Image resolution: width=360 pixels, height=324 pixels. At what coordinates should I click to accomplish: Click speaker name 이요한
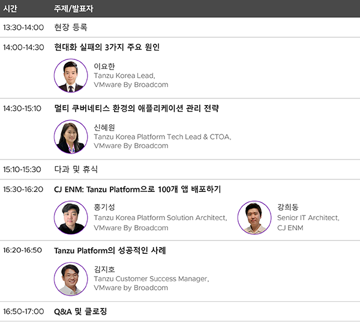[104, 66]
